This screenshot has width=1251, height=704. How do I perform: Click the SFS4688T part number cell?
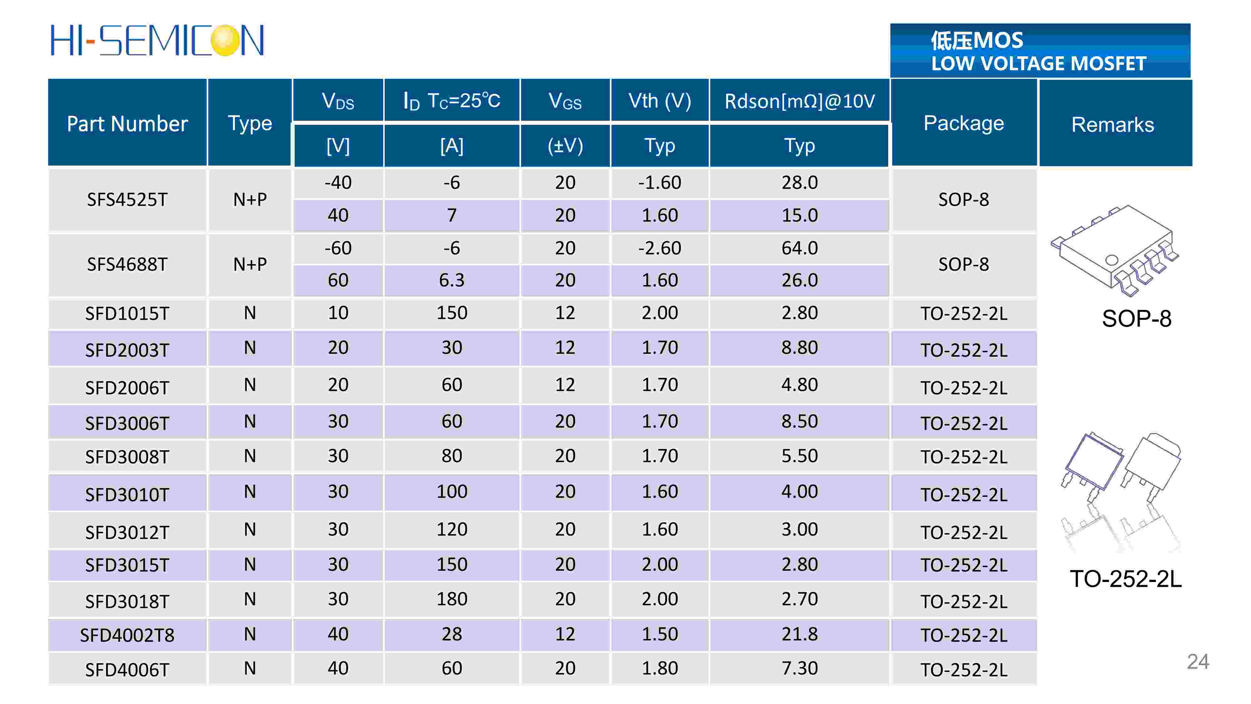point(127,265)
